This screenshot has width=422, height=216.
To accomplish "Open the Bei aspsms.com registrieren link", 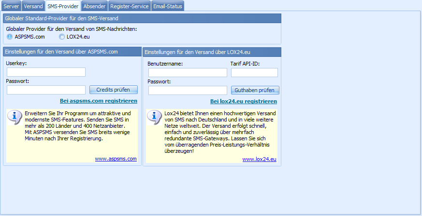I will click(x=98, y=101).
